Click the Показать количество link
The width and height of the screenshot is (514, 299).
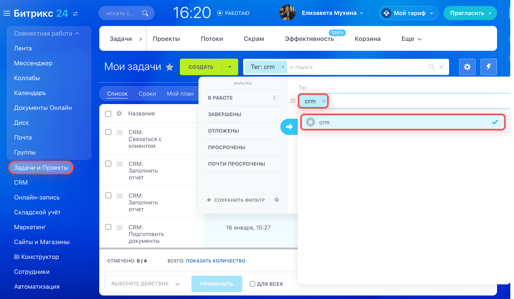(x=215, y=261)
